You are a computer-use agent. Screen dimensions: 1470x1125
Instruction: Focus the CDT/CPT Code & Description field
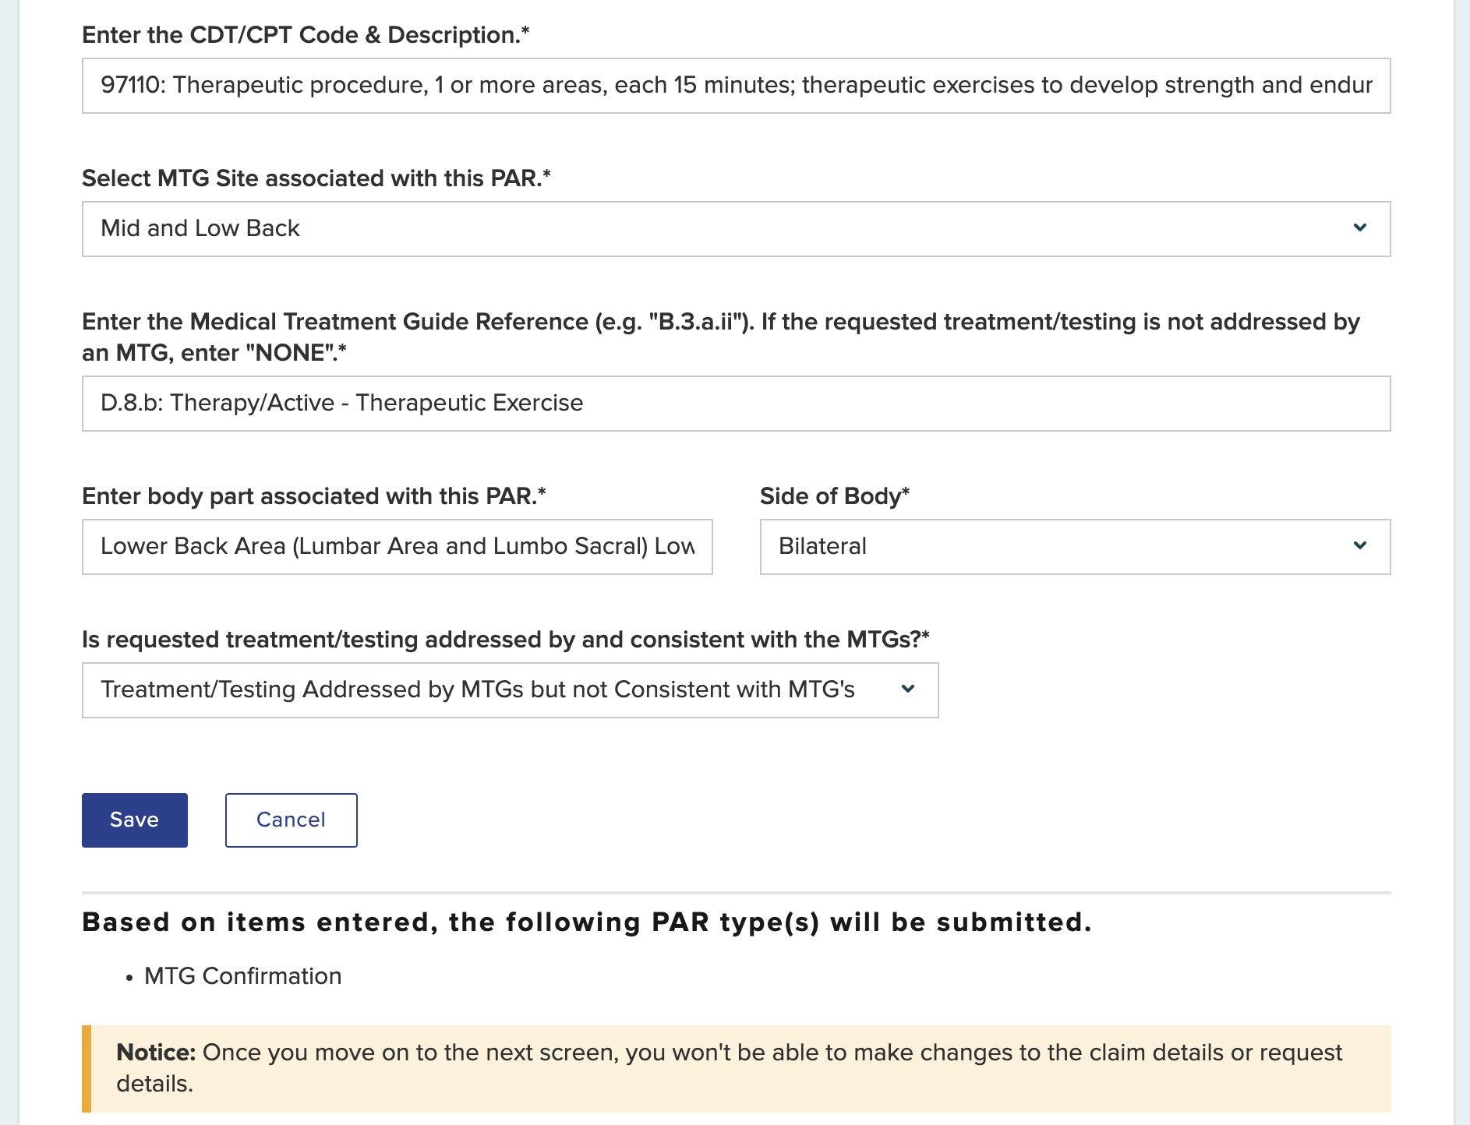[736, 86]
